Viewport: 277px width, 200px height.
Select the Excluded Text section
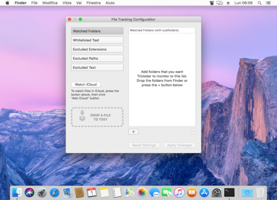pyautogui.click(x=97, y=67)
